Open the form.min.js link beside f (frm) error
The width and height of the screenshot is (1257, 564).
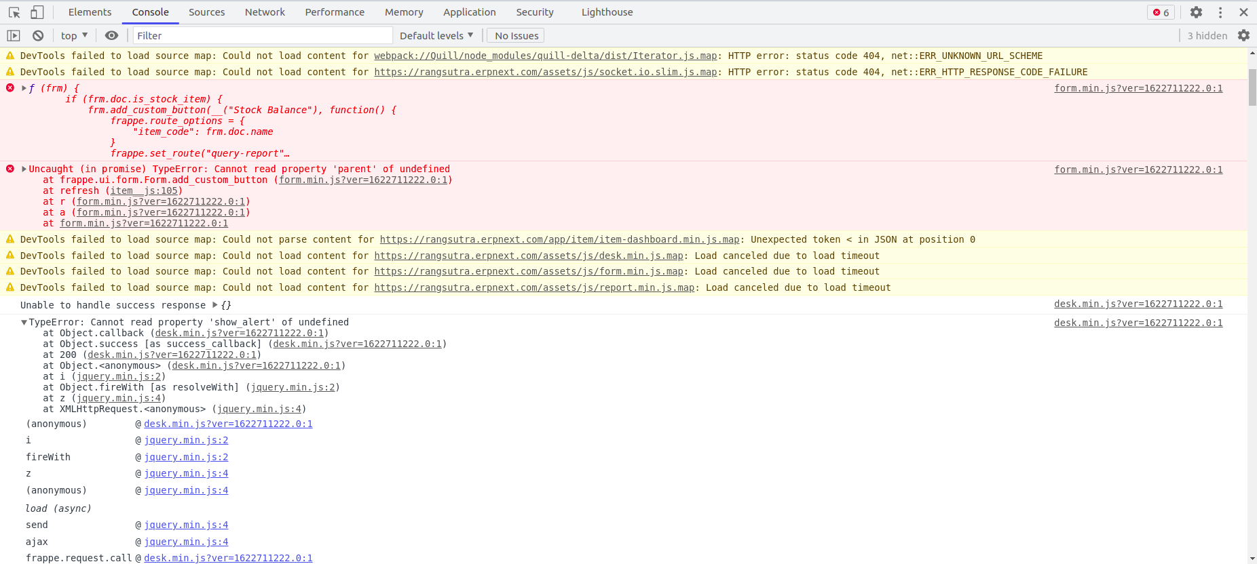(1138, 88)
